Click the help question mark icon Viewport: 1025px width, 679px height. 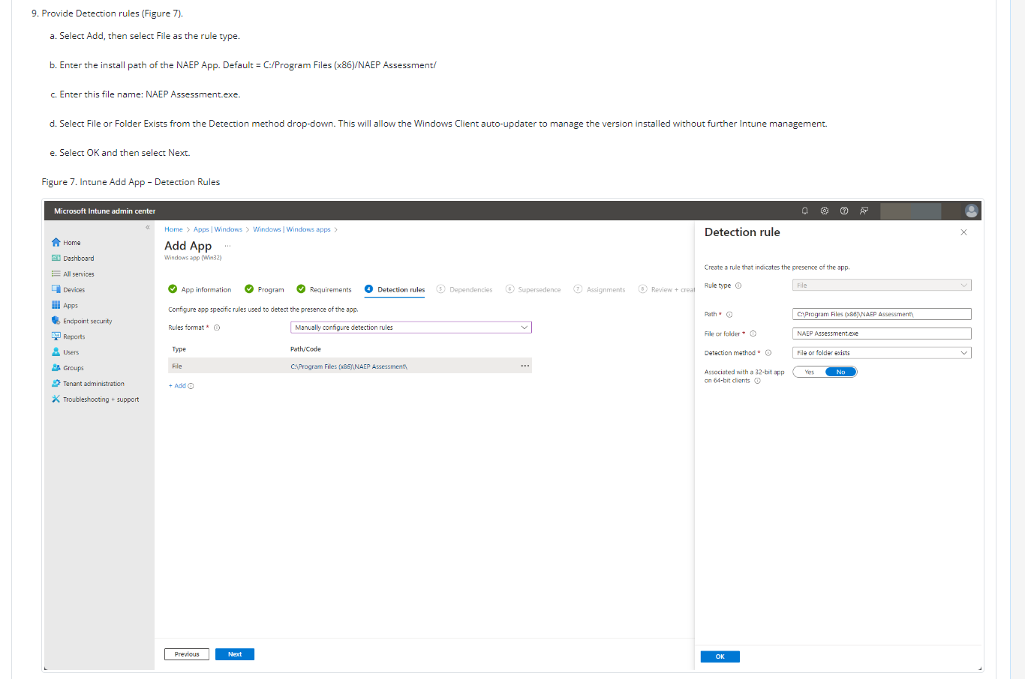point(844,211)
